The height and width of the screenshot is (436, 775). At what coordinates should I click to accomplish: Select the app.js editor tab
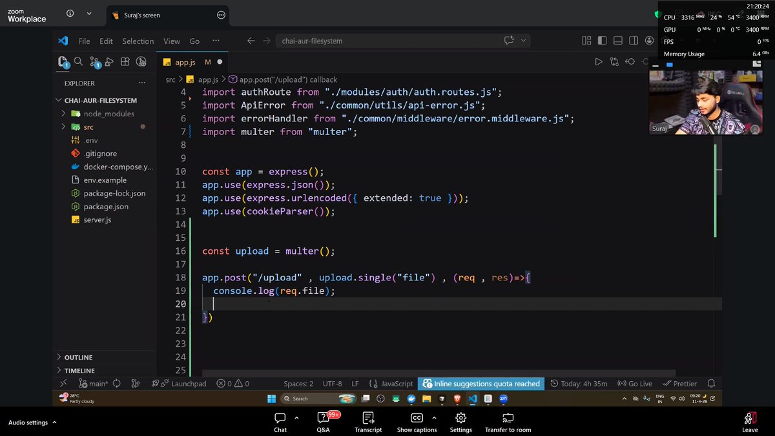click(192, 62)
